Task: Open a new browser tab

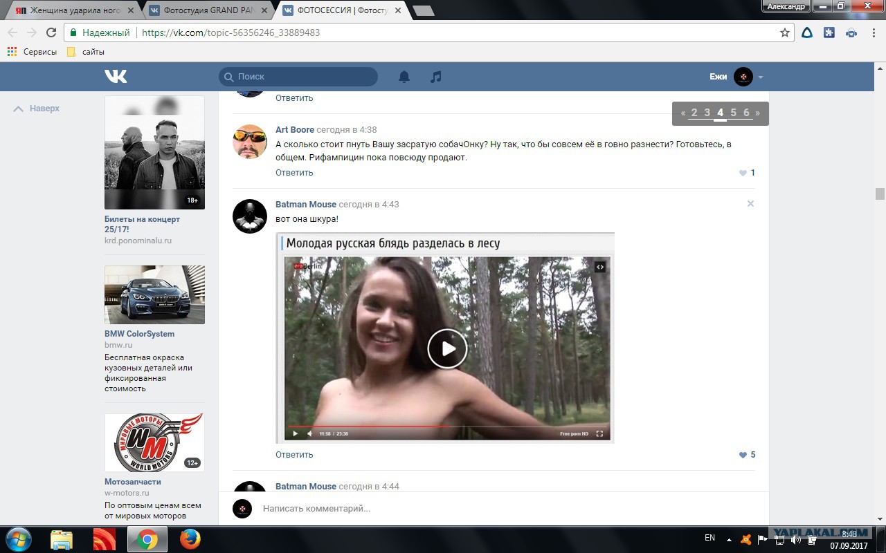Action: click(423, 11)
